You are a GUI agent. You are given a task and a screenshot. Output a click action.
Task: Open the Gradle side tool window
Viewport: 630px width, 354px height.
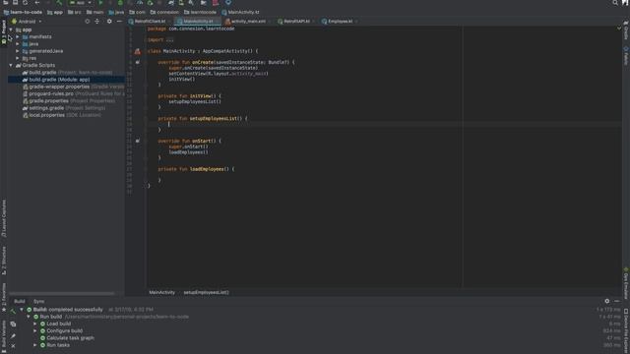coord(626,30)
